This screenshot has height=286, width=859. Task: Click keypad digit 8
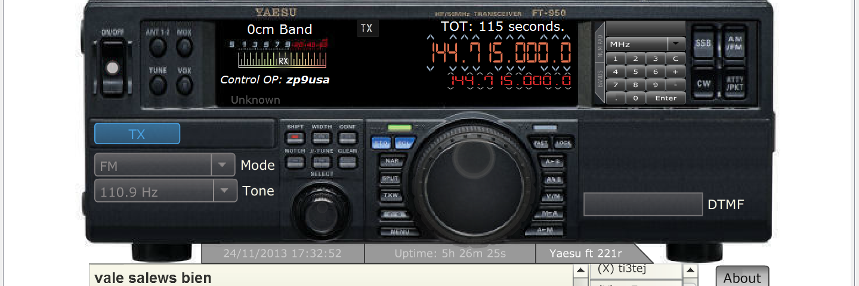636,85
